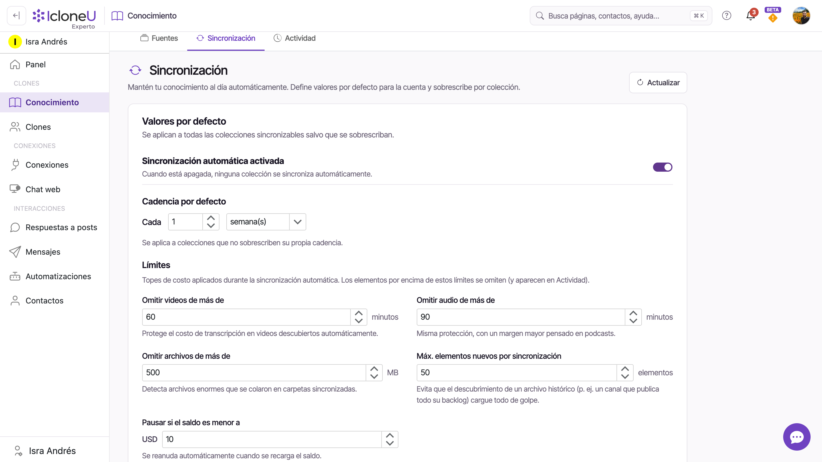Open Chat web in the sidebar
822x462 pixels.
(x=55, y=189)
